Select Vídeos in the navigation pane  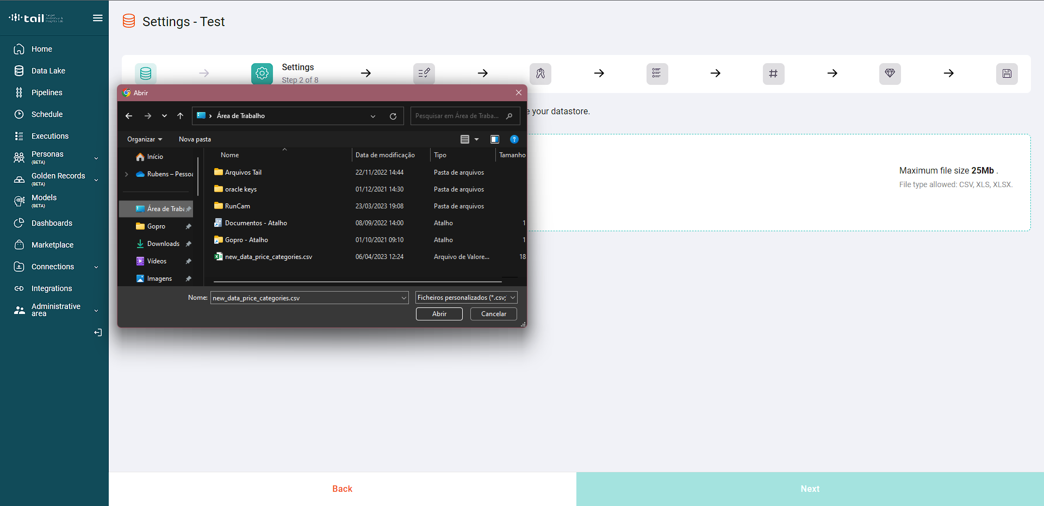157,261
